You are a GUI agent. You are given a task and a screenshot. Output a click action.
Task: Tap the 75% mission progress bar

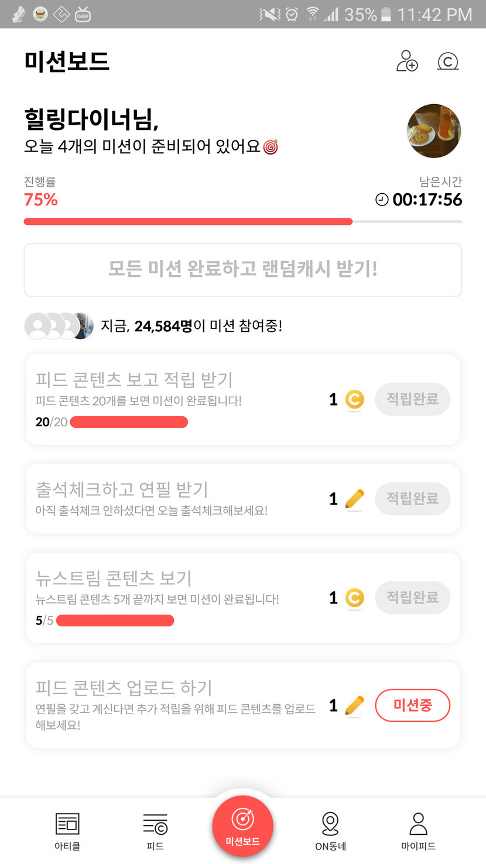point(242,222)
